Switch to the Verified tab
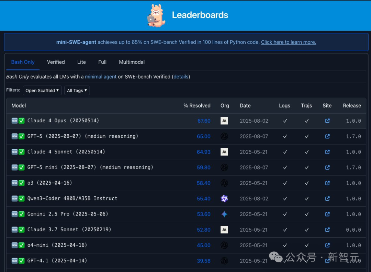This screenshot has width=371, height=272. click(56, 62)
